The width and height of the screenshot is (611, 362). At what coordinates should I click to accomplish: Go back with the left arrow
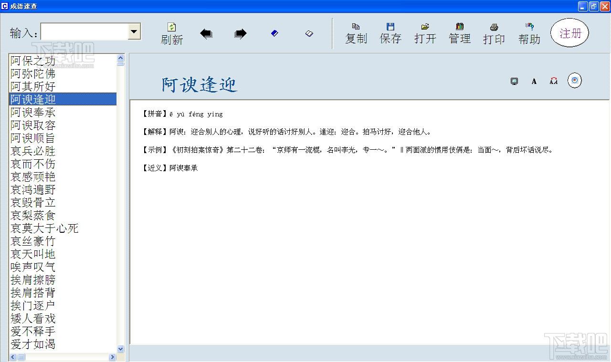tap(206, 33)
